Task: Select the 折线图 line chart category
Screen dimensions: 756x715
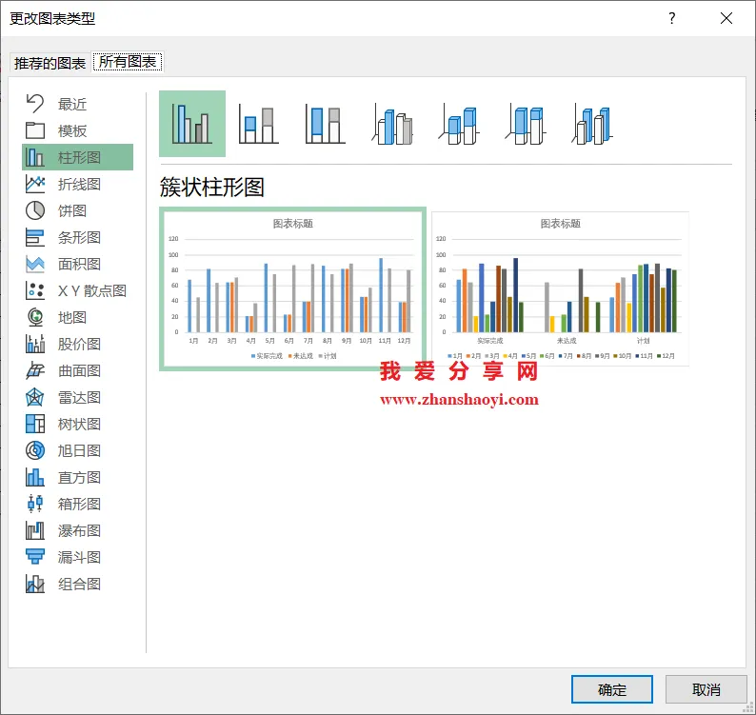Action: pos(78,184)
